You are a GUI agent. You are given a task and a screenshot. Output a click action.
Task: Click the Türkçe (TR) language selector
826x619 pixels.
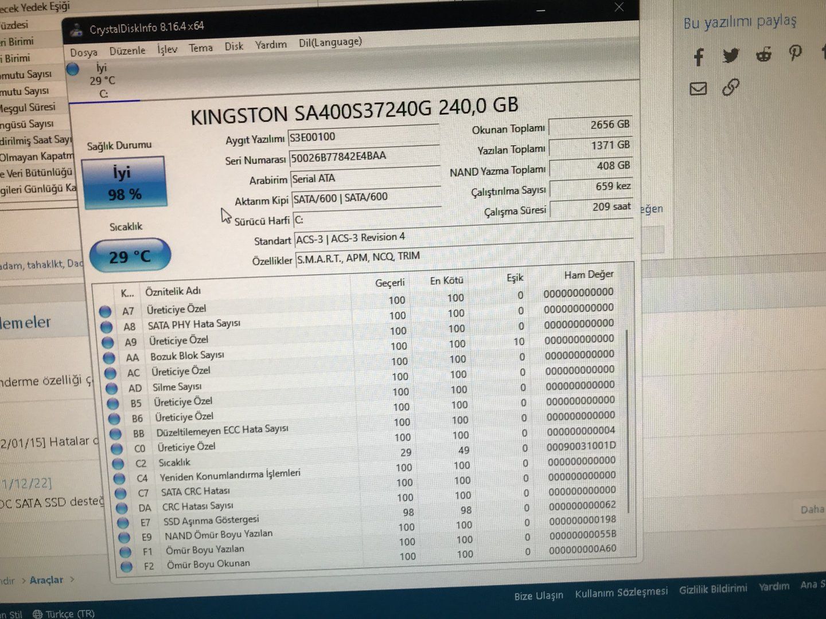pos(64,614)
